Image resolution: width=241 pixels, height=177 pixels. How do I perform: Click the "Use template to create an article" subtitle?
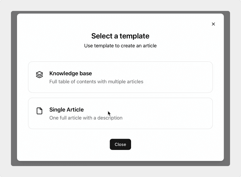pos(120,46)
